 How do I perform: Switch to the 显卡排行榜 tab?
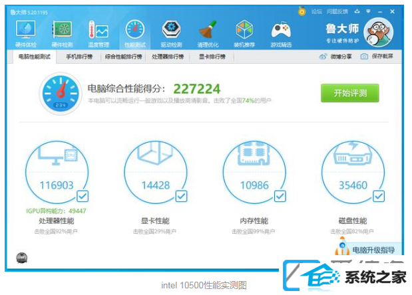pos(212,56)
